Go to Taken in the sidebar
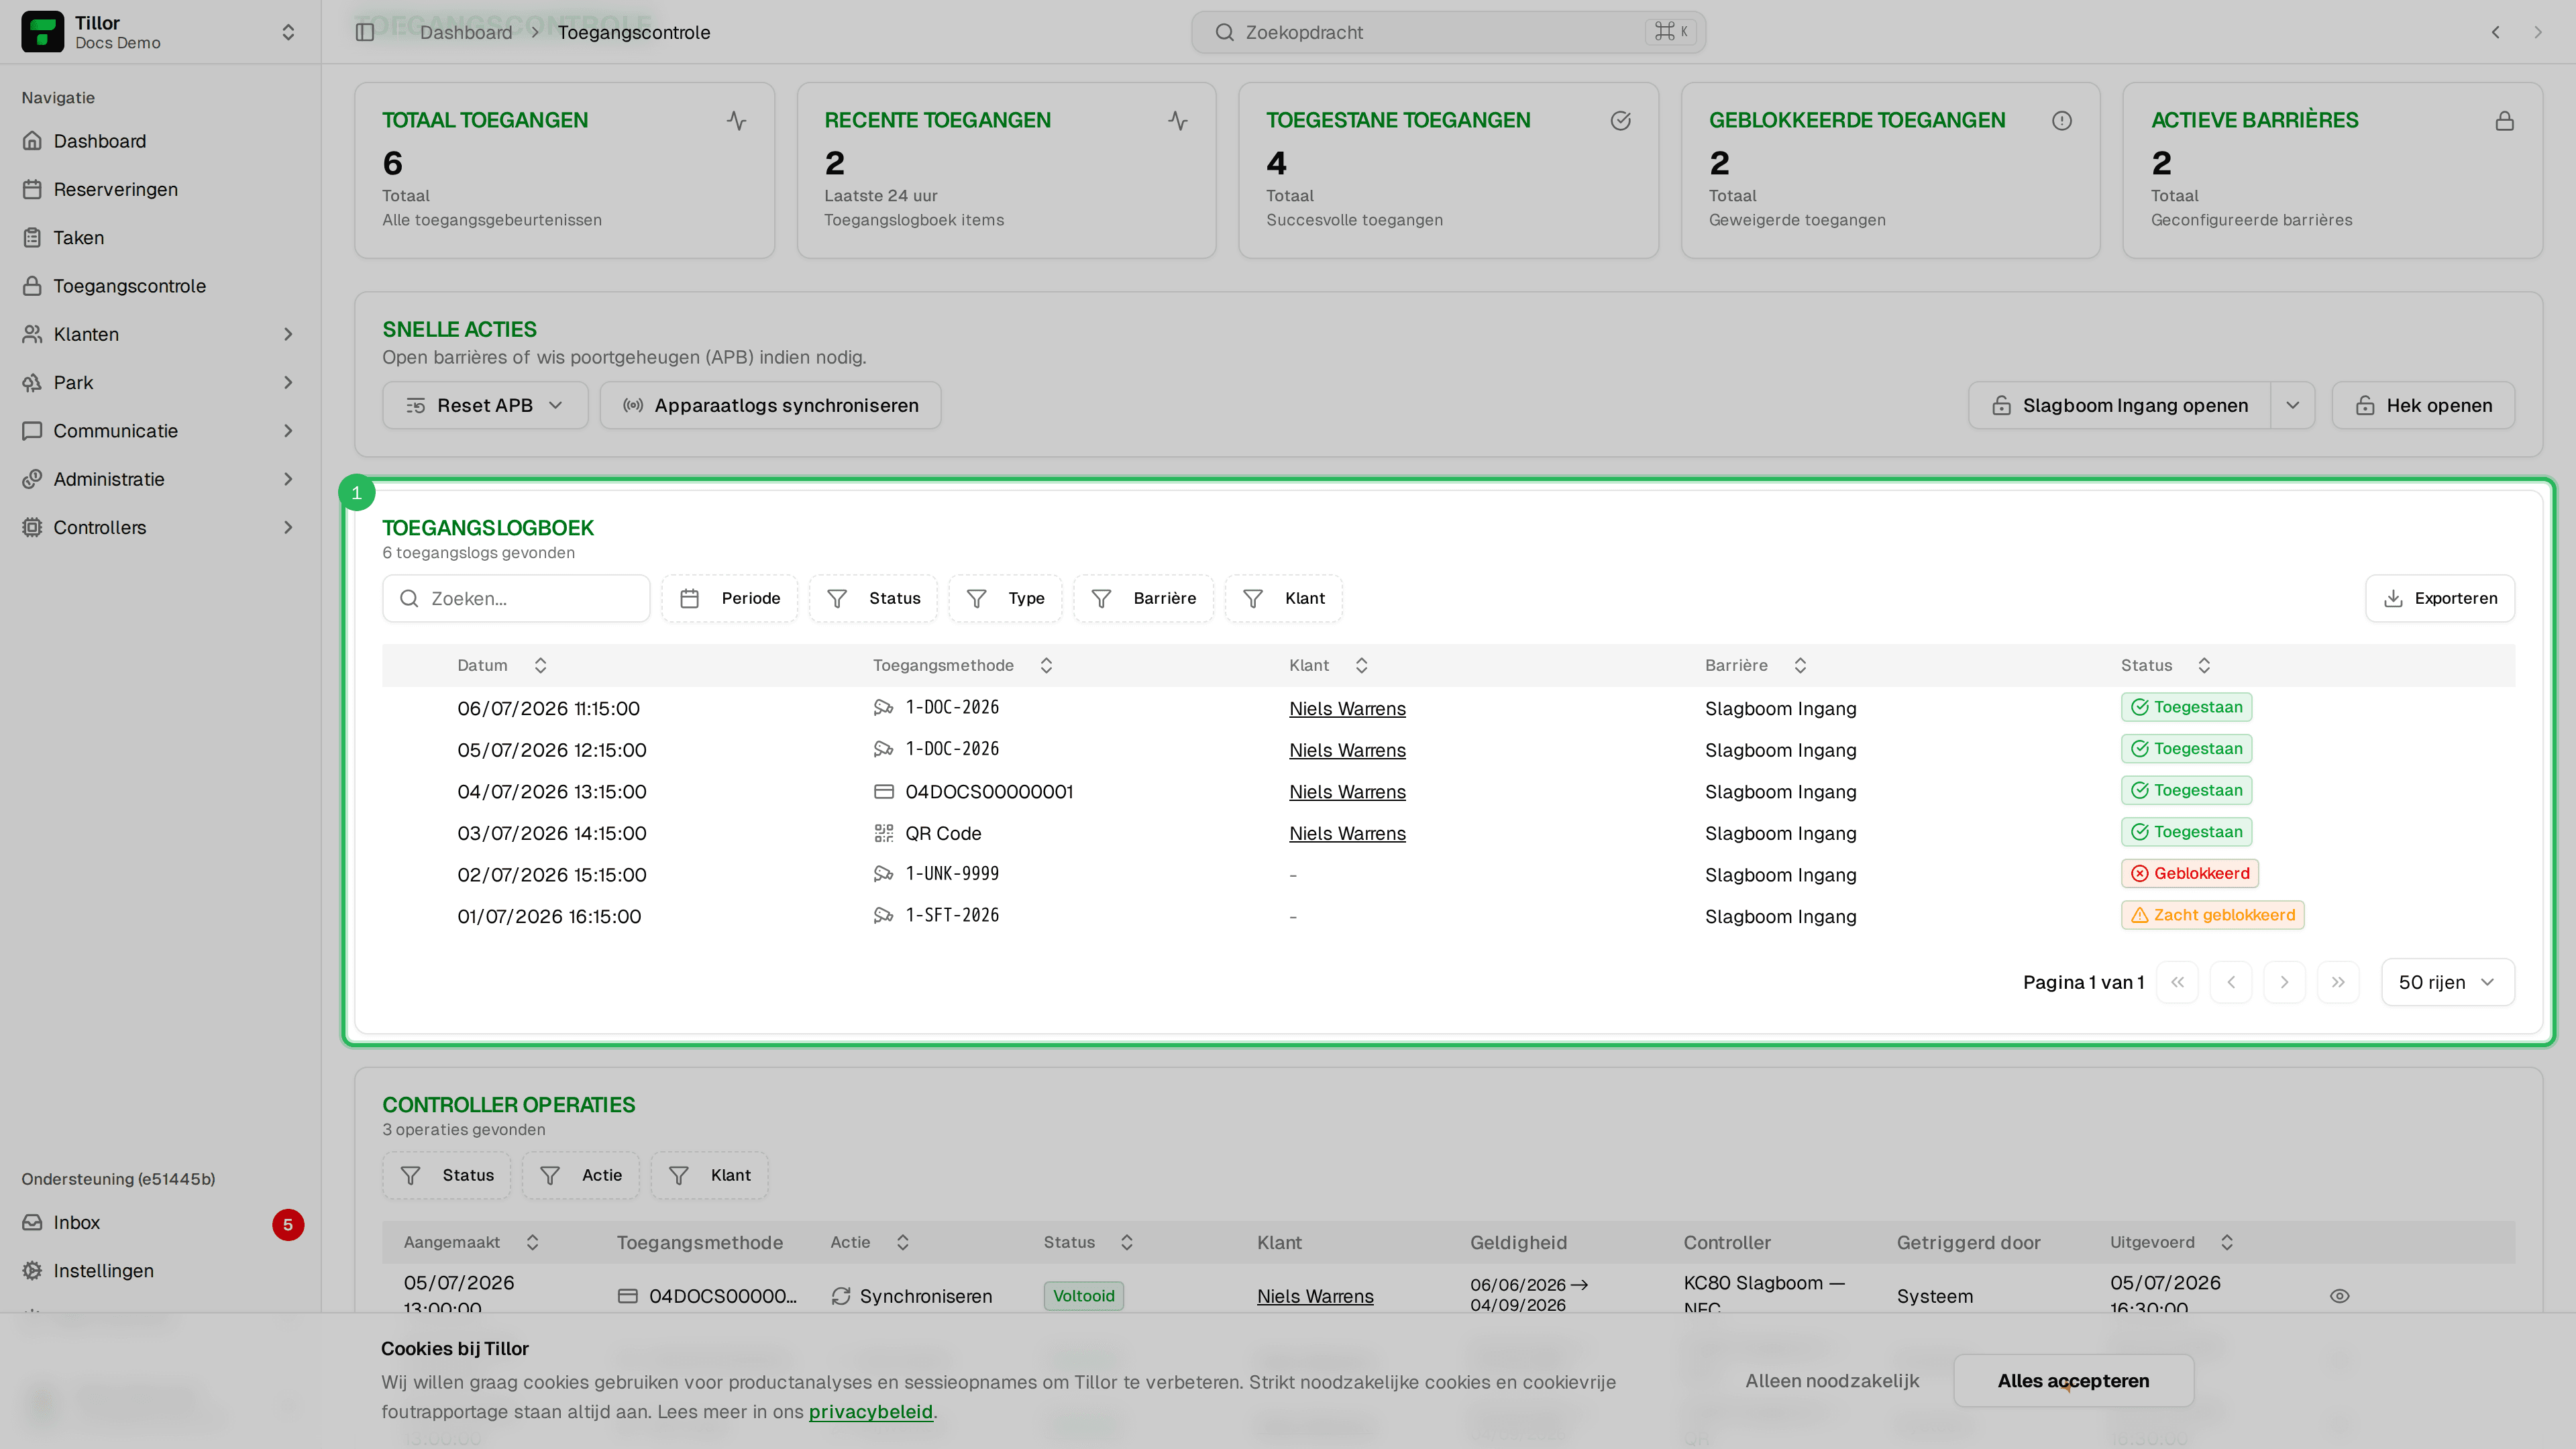The image size is (2576, 1449). [x=160, y=237]
